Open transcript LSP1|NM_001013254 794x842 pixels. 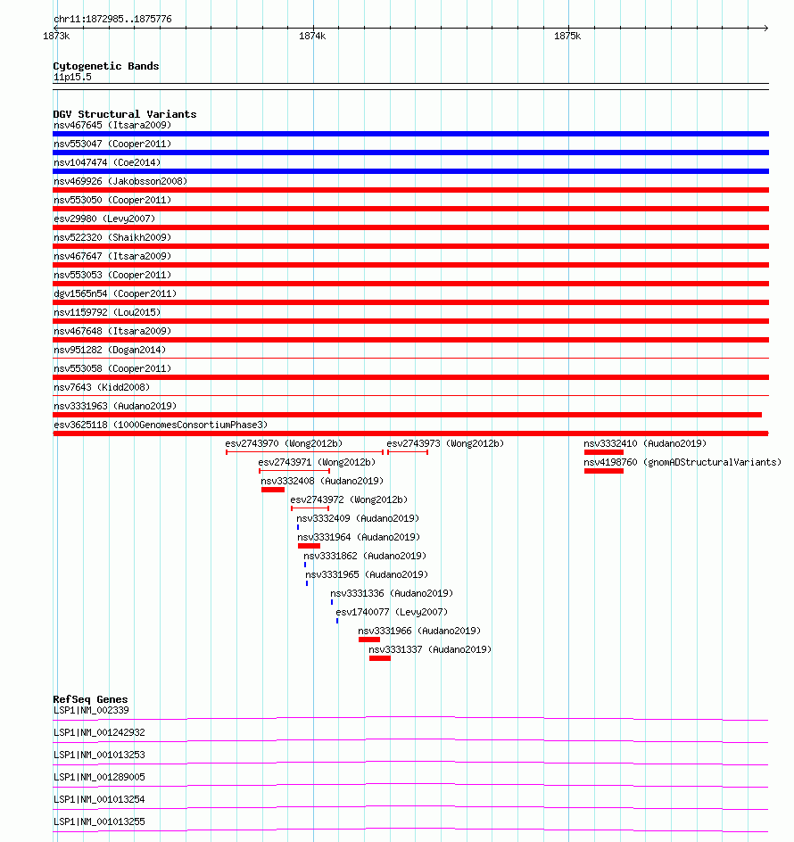[x=99, y=799]
